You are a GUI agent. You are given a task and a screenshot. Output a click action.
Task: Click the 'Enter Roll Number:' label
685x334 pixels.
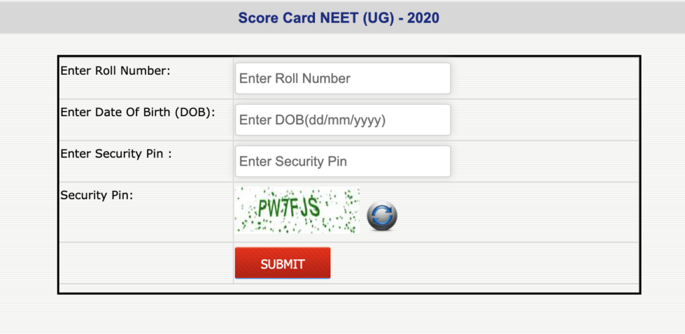coord(115,71)
